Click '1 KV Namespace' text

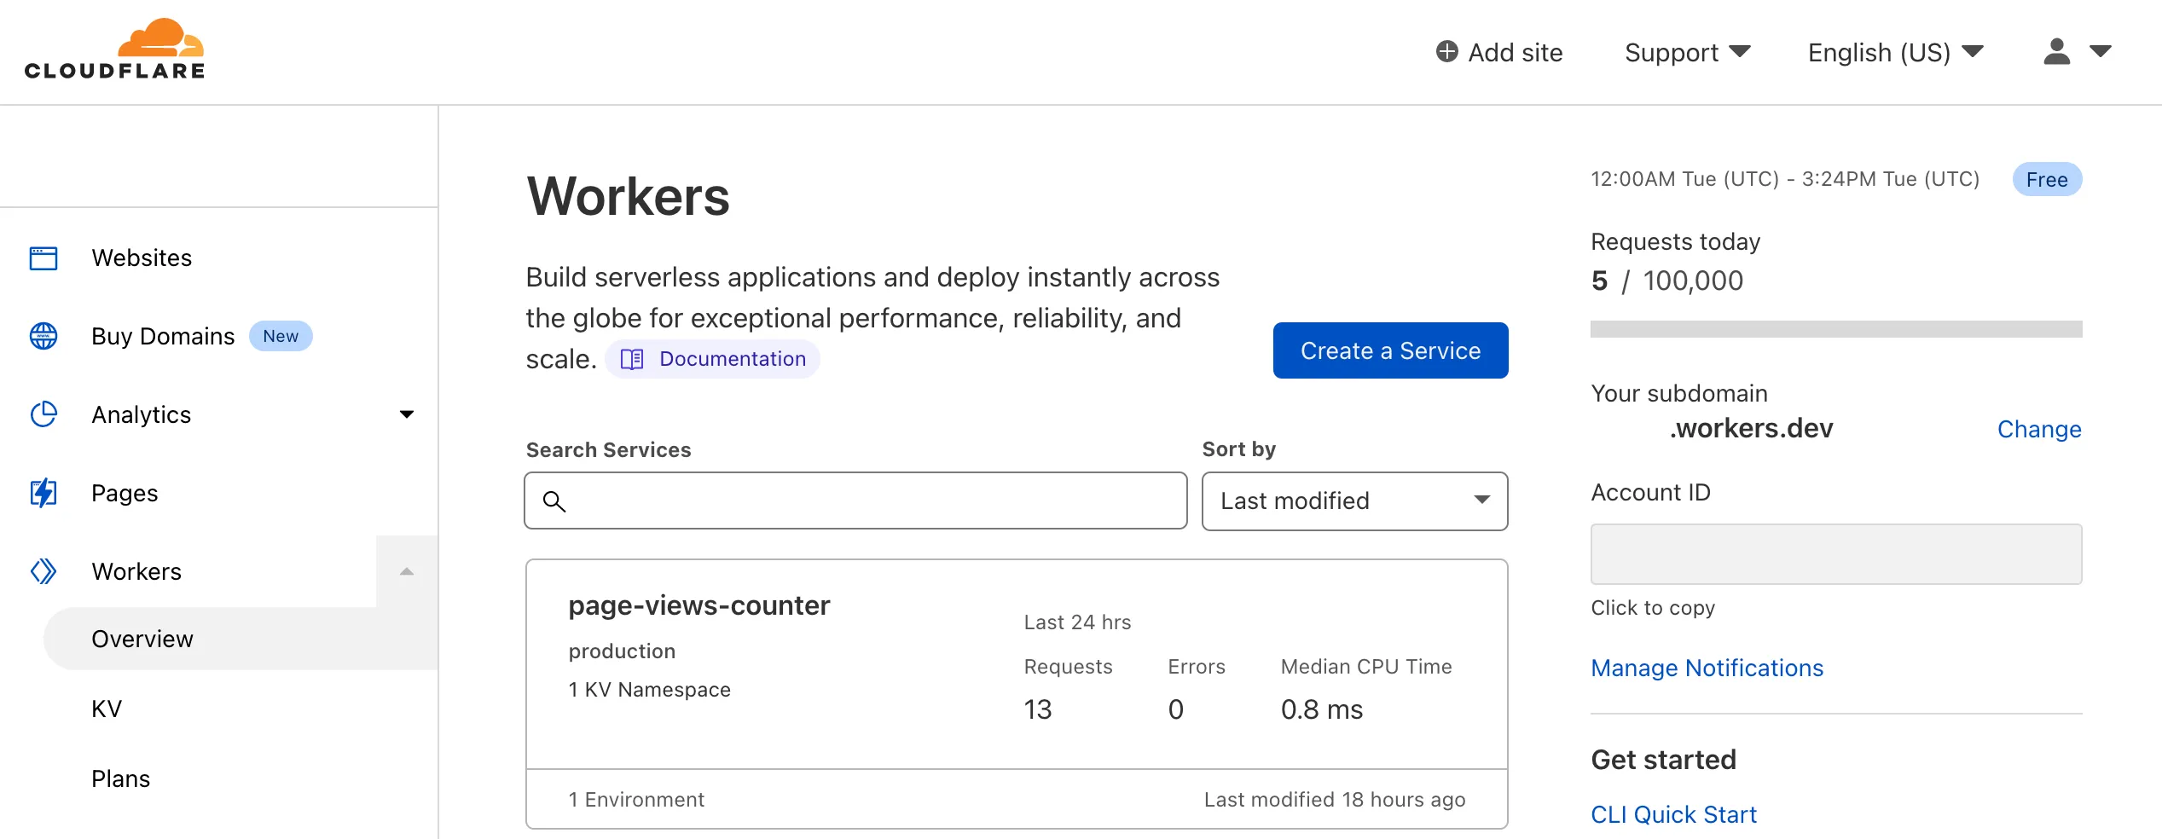(649, 689)
